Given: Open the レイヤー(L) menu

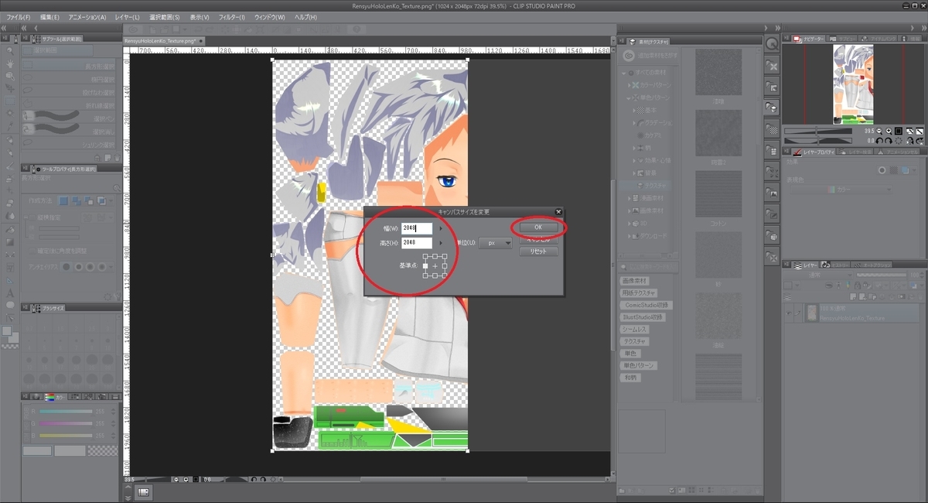Looking at the screenshot, I should pyautogui.click(x=126, y=17).
